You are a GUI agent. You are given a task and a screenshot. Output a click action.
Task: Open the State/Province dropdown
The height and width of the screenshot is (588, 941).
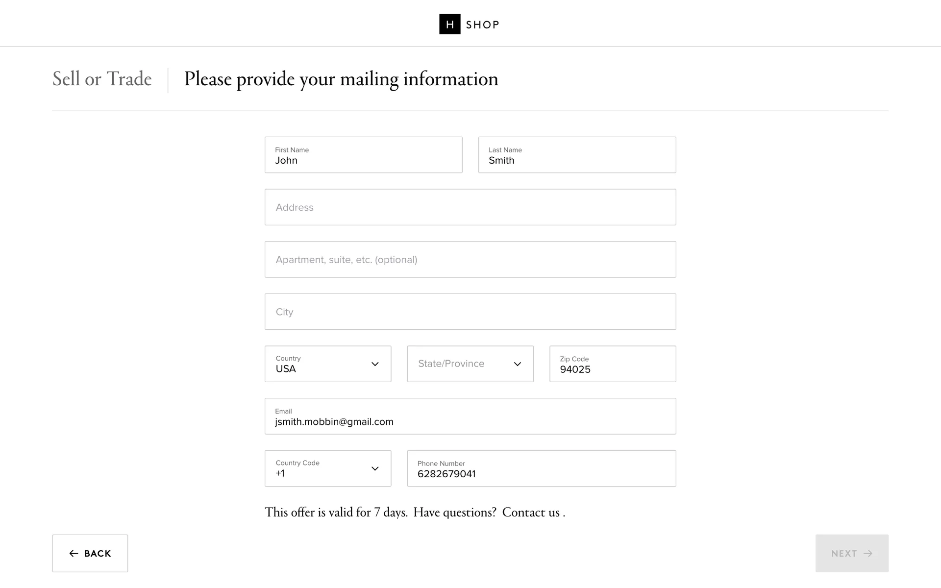[470, 364]
